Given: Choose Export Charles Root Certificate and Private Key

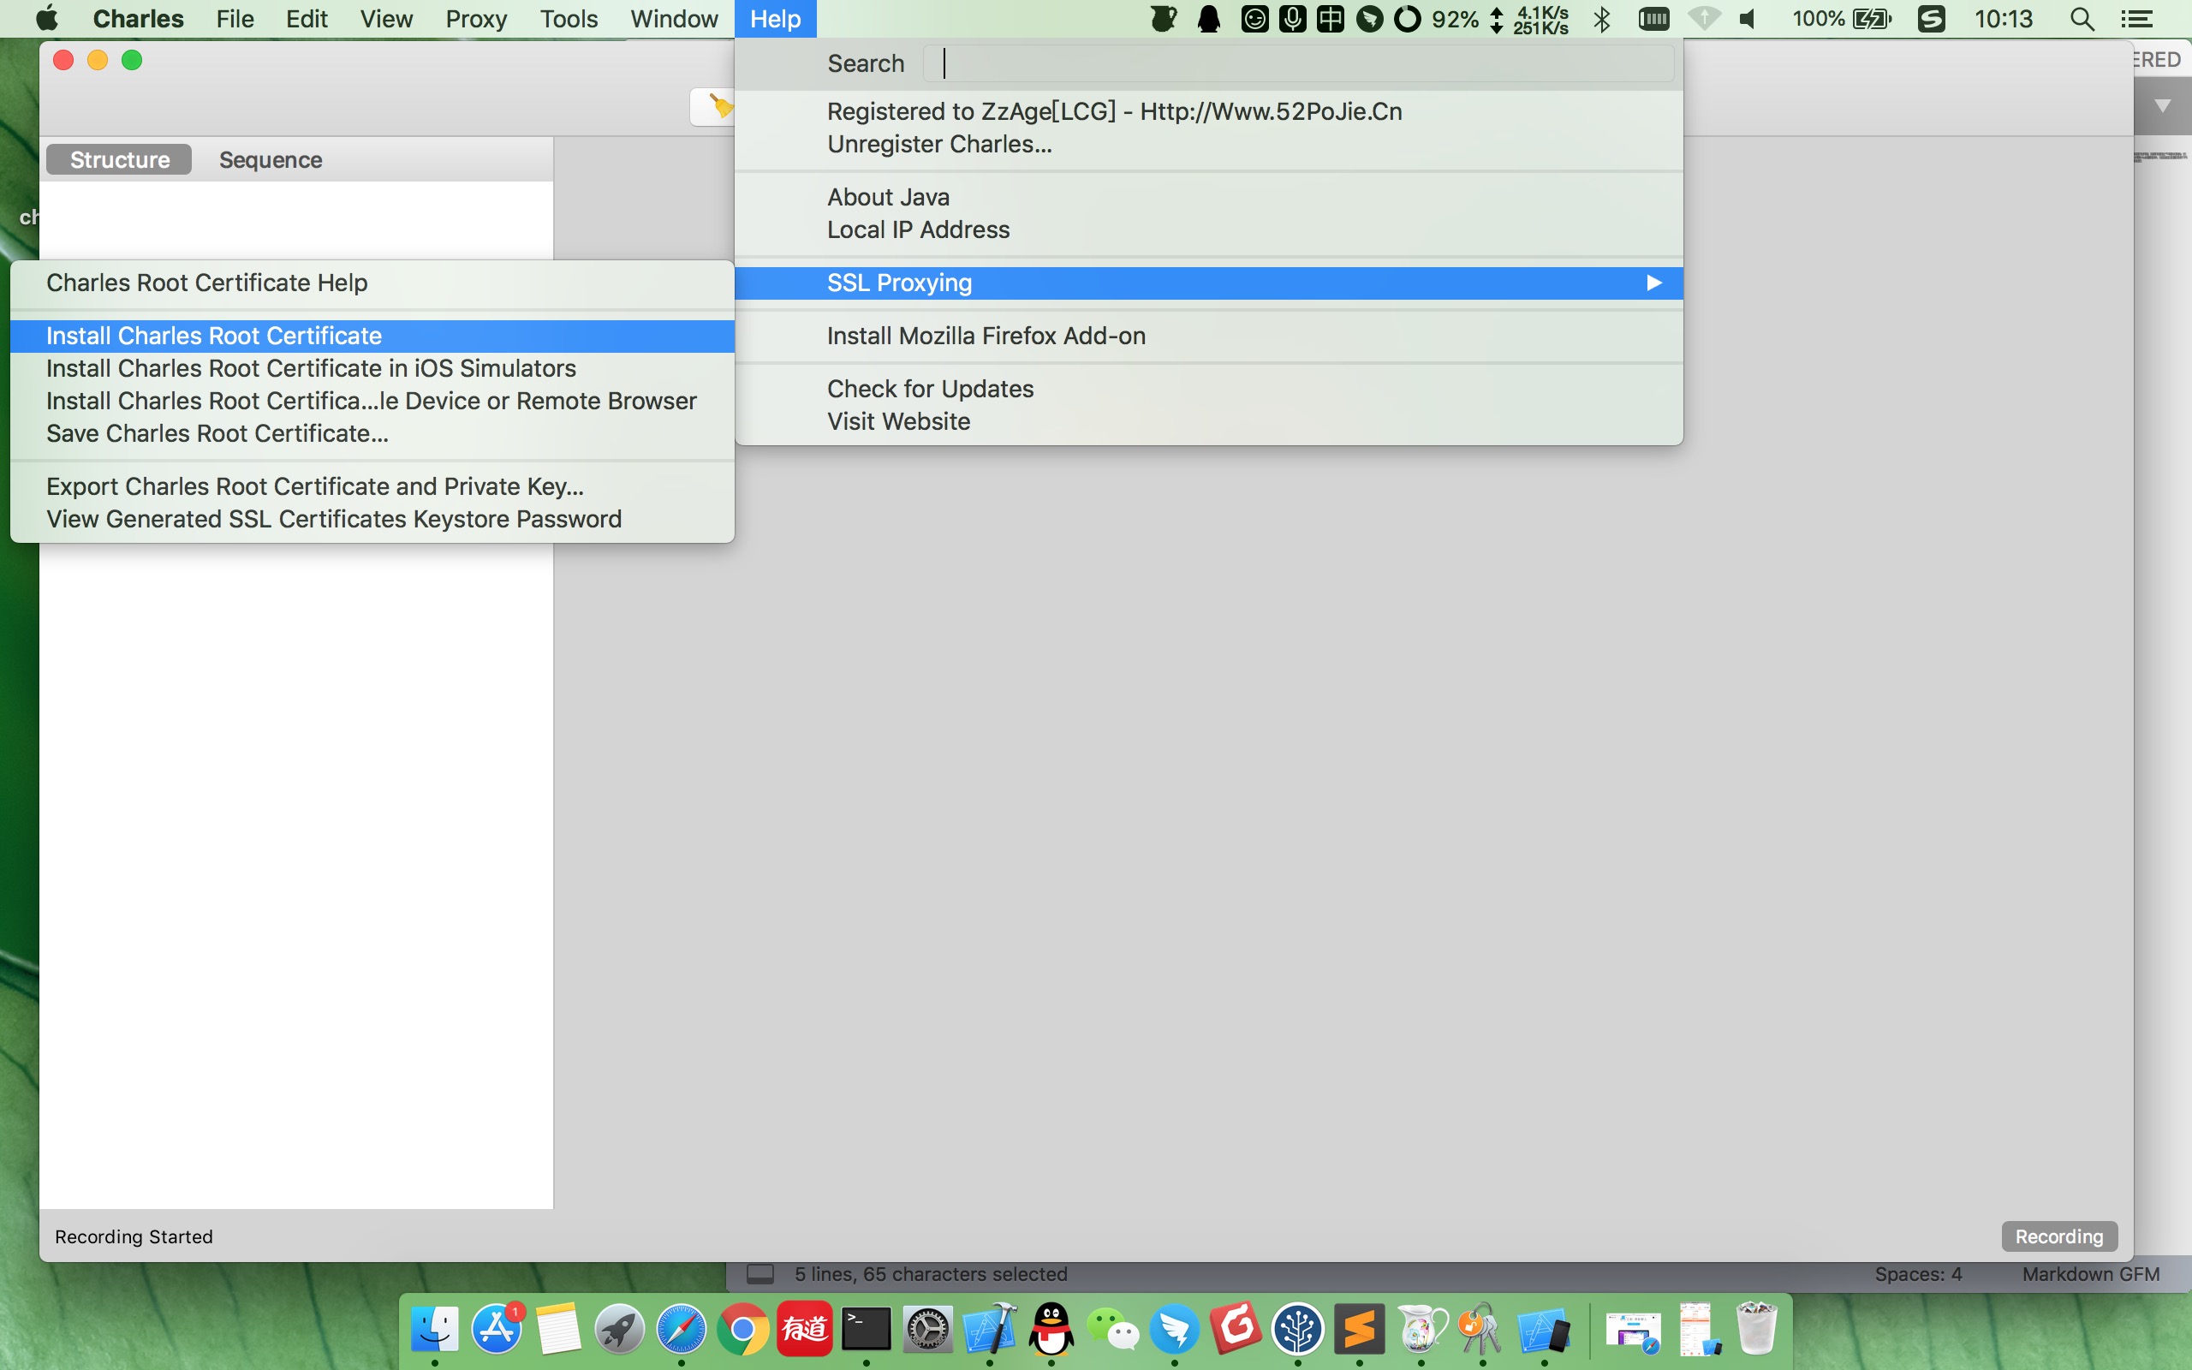Looking at the screenshot, I should 372,486.
